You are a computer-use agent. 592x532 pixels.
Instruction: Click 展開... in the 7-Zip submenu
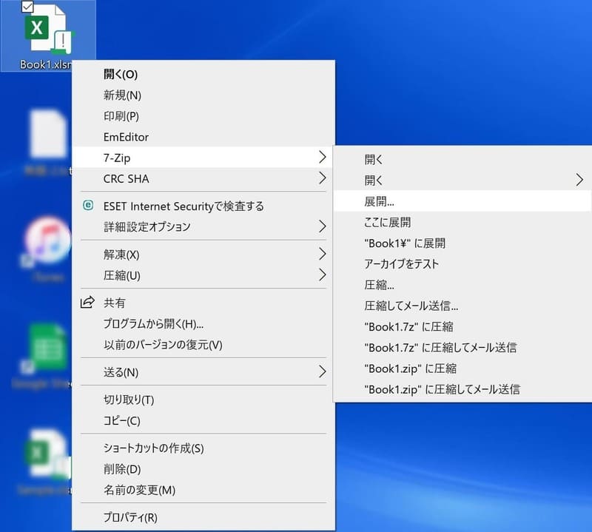(462, 201)
